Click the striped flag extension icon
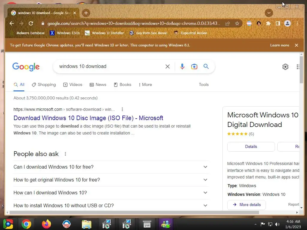This screenshot has width=307, height=230. pos(249,23)
